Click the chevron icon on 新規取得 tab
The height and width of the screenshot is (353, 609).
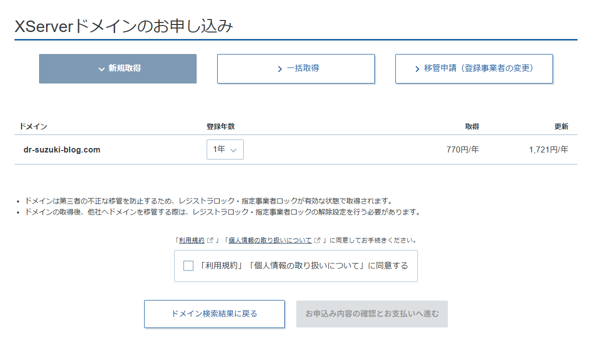(x=102, y=68)
